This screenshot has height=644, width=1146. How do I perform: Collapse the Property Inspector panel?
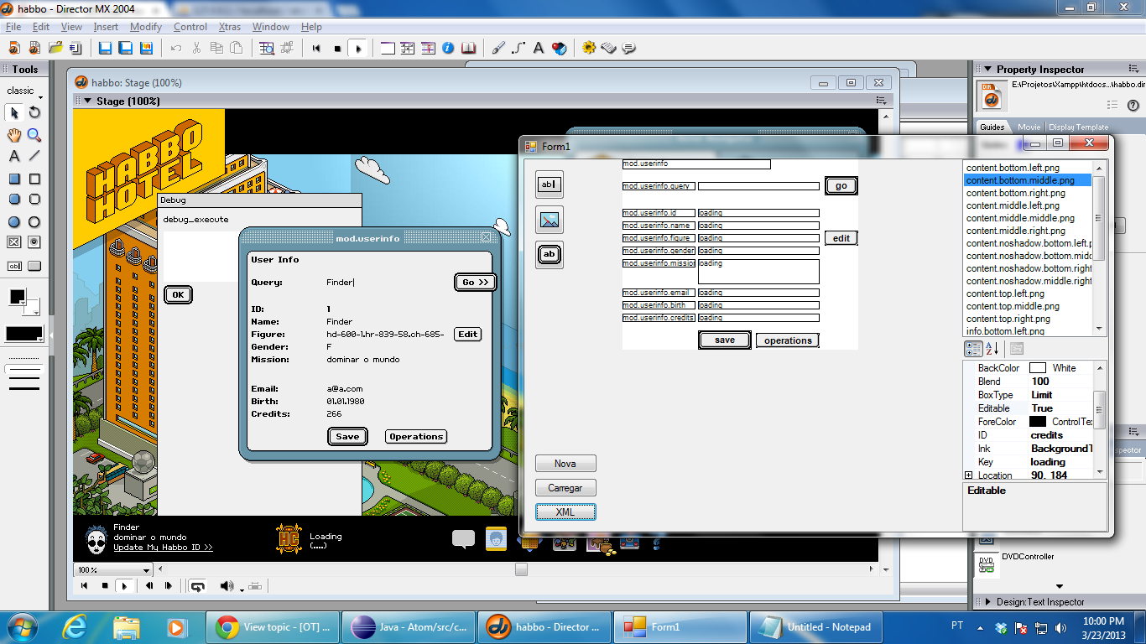point(987,69)
